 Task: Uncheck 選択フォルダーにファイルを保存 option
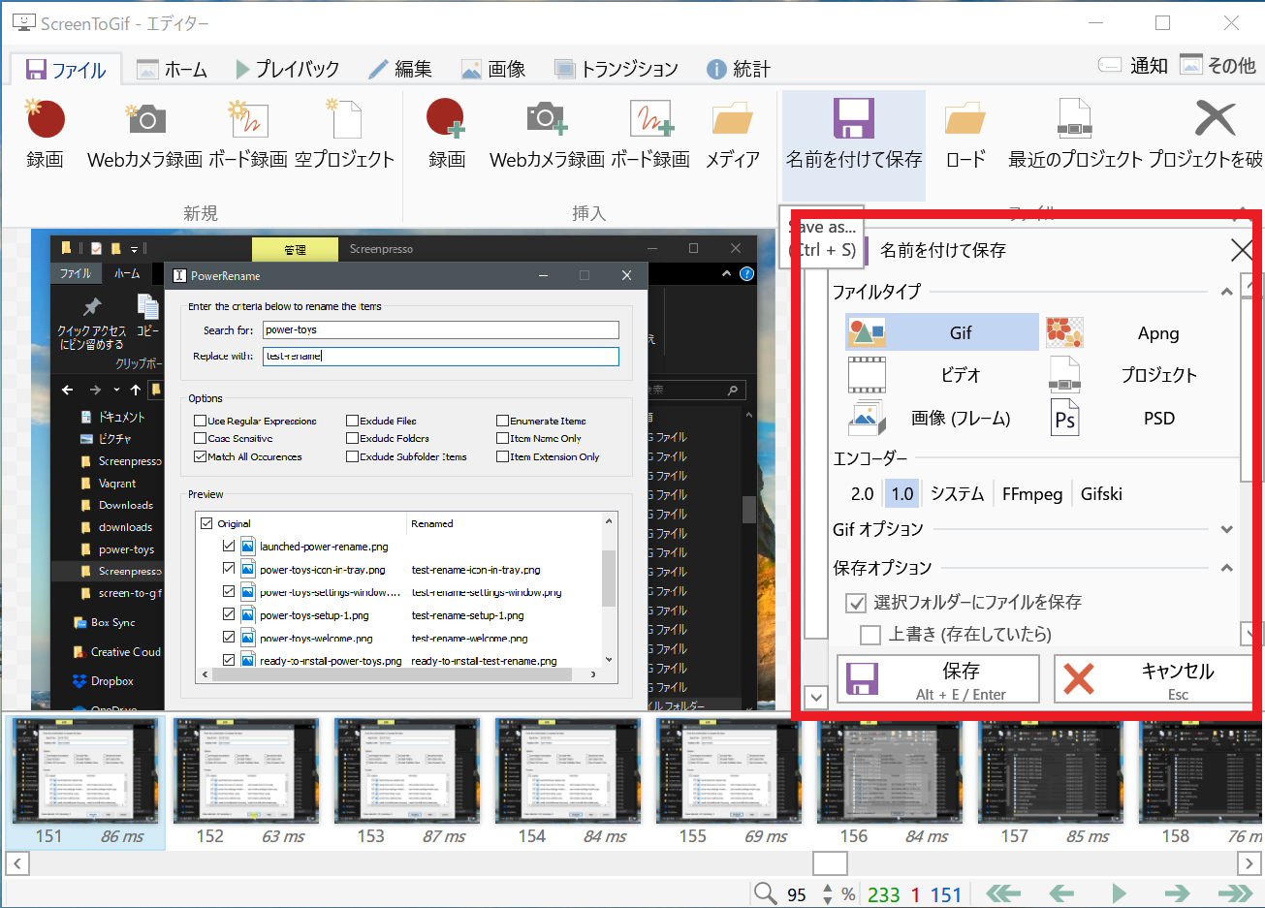click(856, 602)
